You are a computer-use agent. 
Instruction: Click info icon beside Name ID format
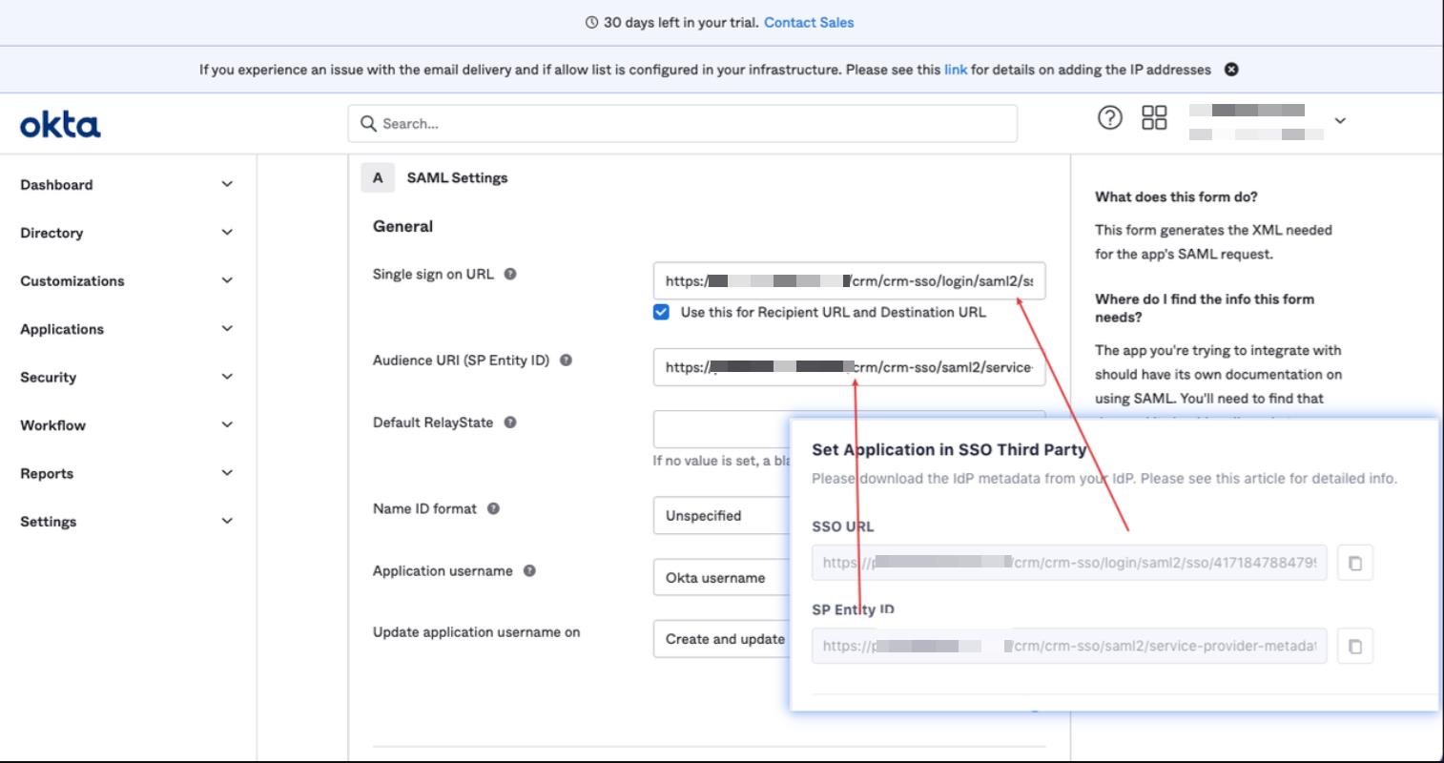click(493, 509)
